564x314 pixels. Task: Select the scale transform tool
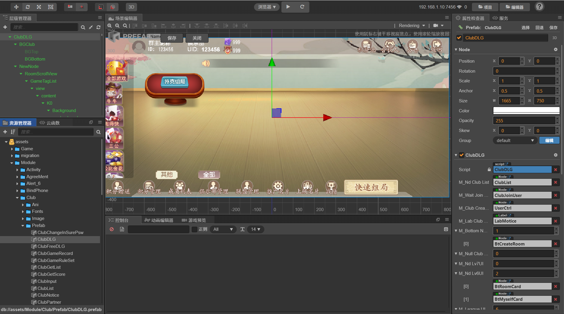39,7
